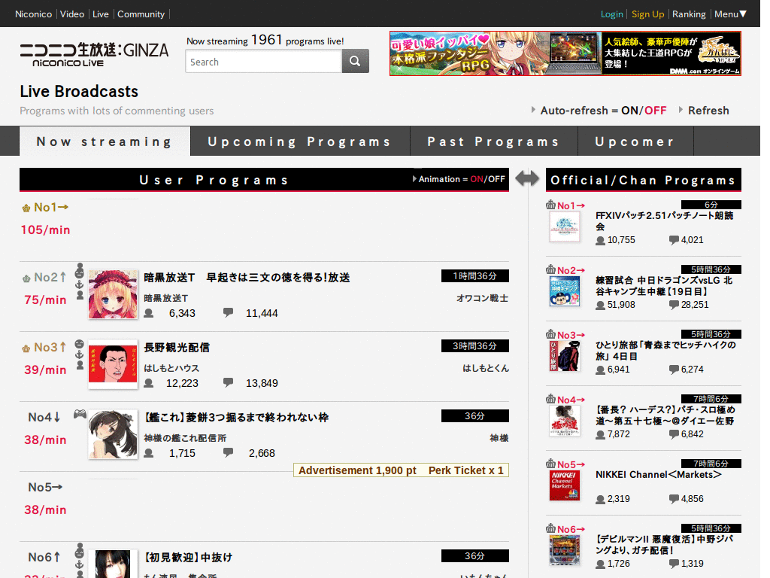This screenshot has height=578, width=770.
Task: Turn Auto-refresh ON
Action: tap(629, 111)
